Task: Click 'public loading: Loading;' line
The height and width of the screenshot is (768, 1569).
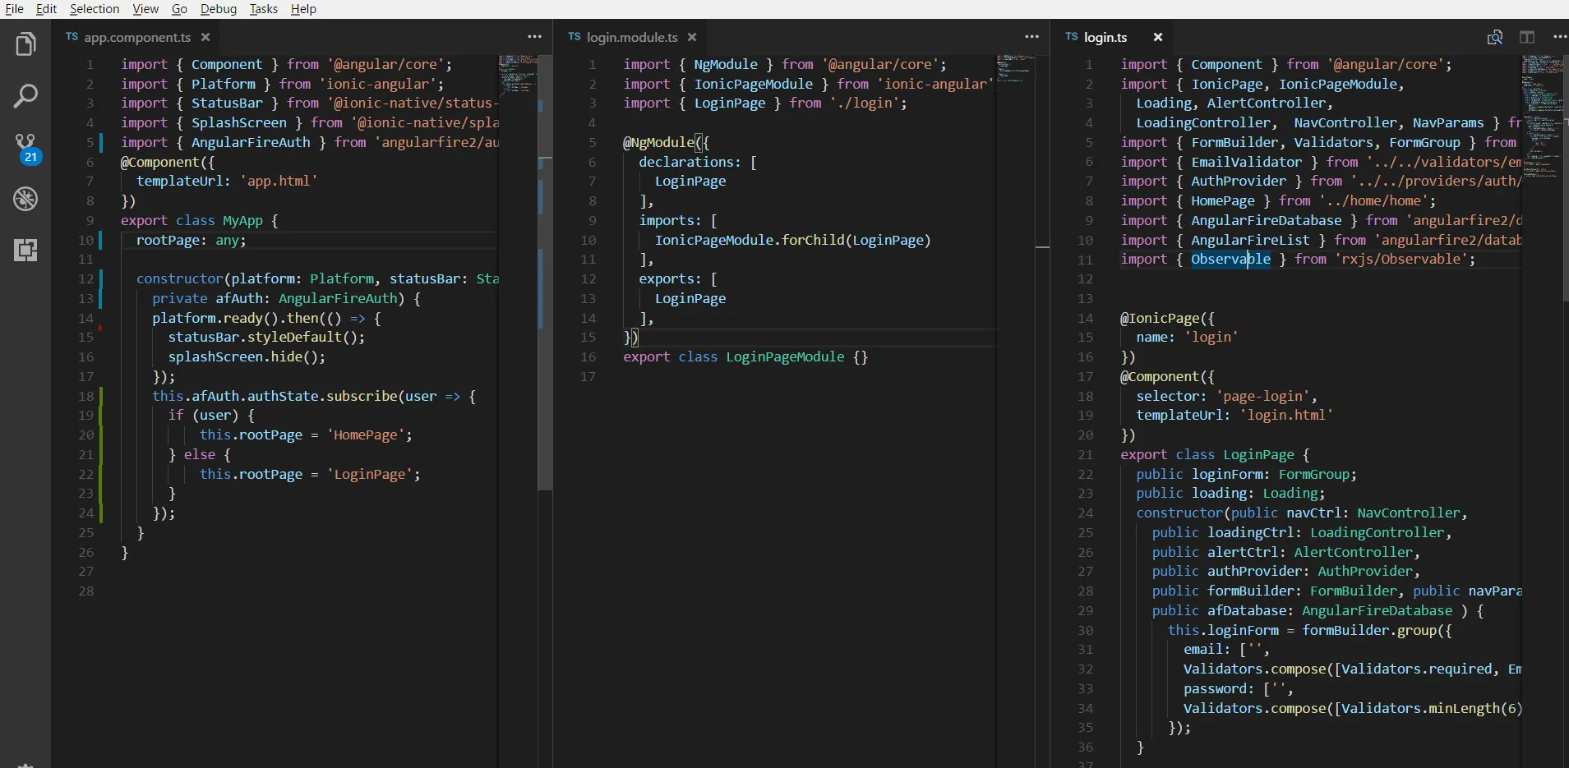Action: click(1230, 494)
